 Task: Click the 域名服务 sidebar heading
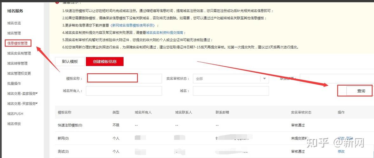(15, 11)
